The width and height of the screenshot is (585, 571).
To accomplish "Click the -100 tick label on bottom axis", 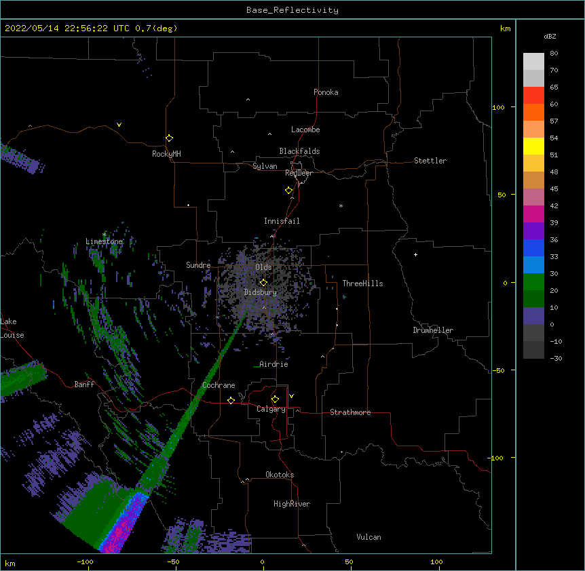I will [85, 562].
